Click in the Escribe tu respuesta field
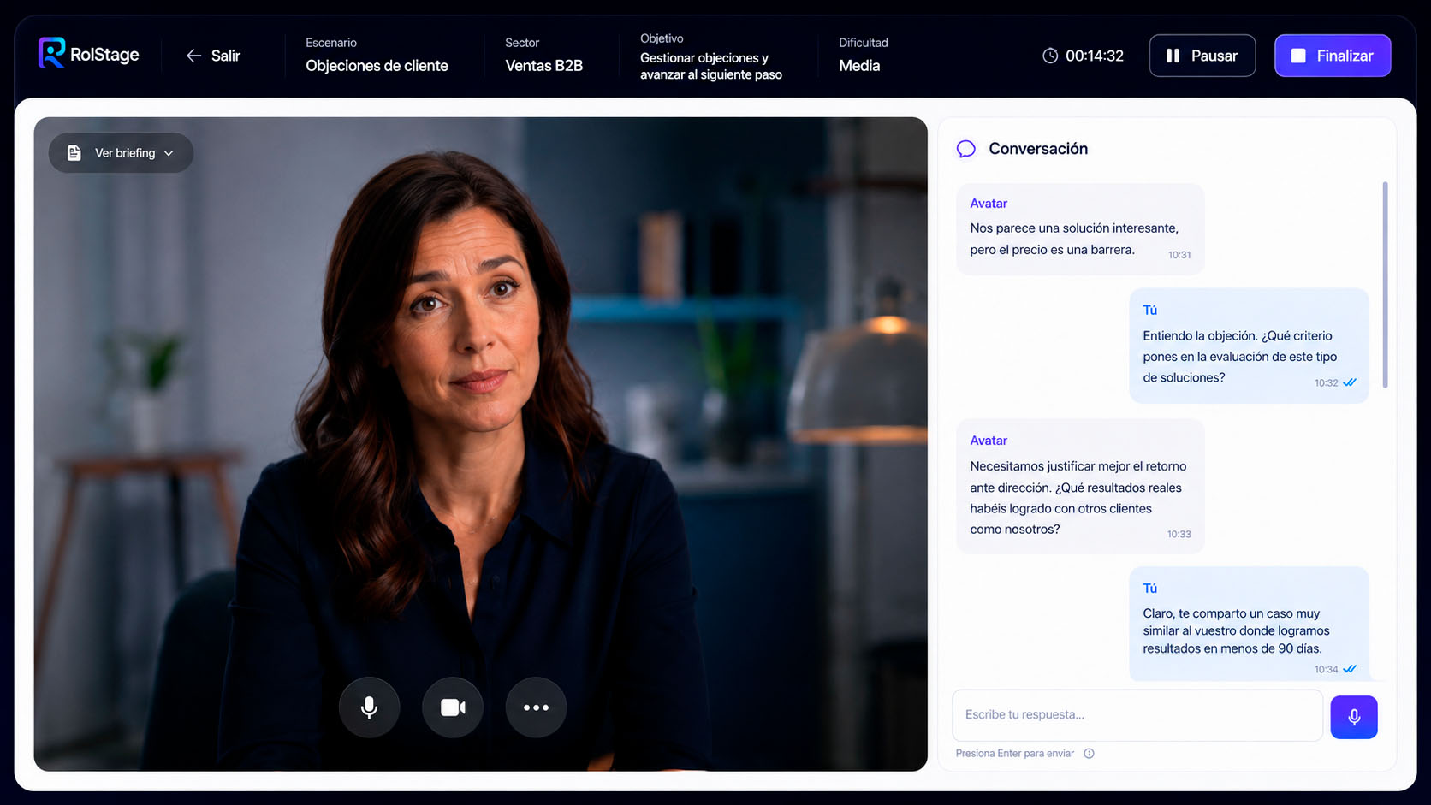1431x805 pixels. click(1137, 715)
